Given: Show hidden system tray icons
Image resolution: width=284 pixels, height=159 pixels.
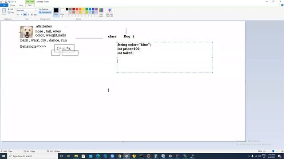Looking at the screenshot, I should (x=248, y=156).
